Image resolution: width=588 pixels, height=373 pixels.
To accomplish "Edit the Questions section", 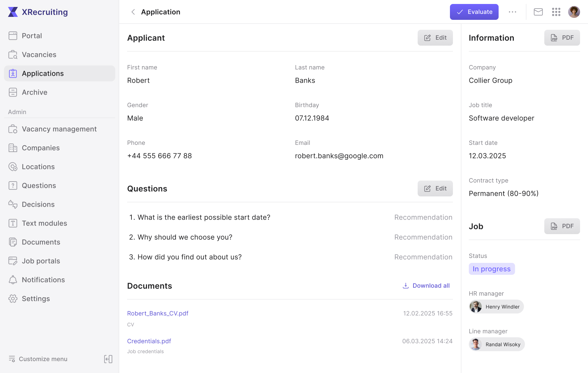I will click(x=435, y=188).
